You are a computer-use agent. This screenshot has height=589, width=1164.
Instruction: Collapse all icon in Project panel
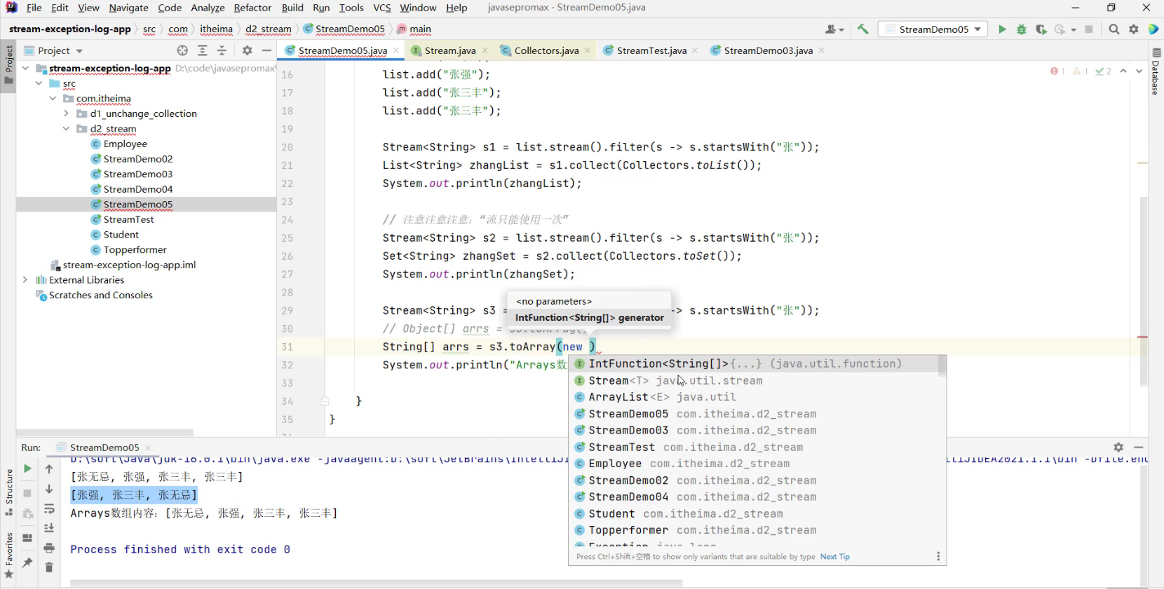click(222, 50)
